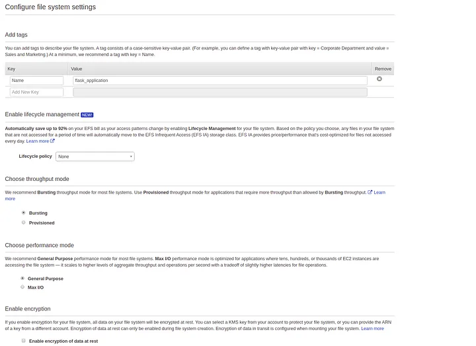Viewport: 476px width, 346px height.
Task: Open the Lifecycle policy dropdown
Action: click(x=95, y=156)
